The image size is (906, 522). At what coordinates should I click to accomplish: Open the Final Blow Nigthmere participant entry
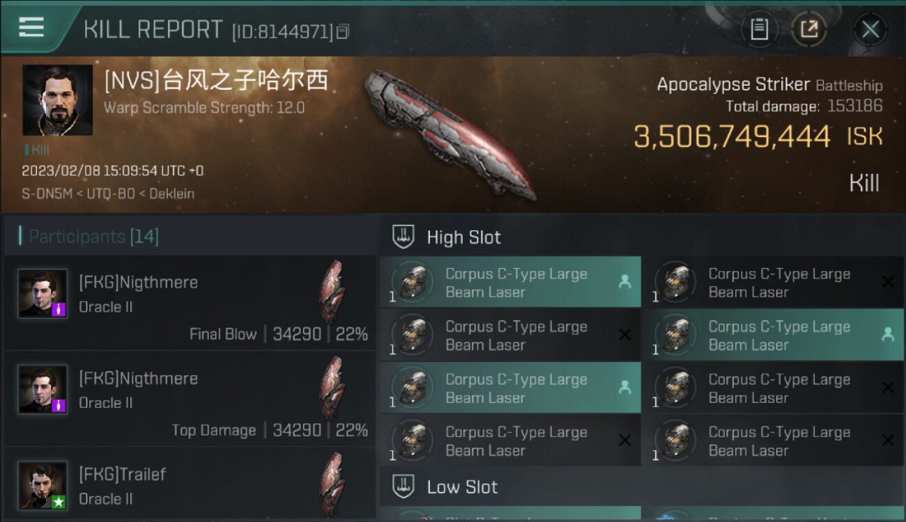click(x=190, y=303)
